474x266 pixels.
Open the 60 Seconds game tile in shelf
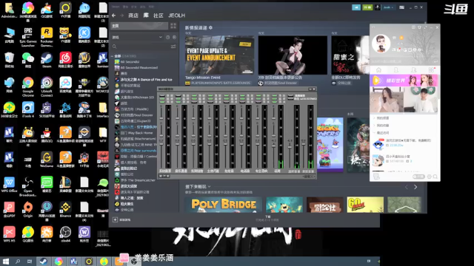click(365, 205)
